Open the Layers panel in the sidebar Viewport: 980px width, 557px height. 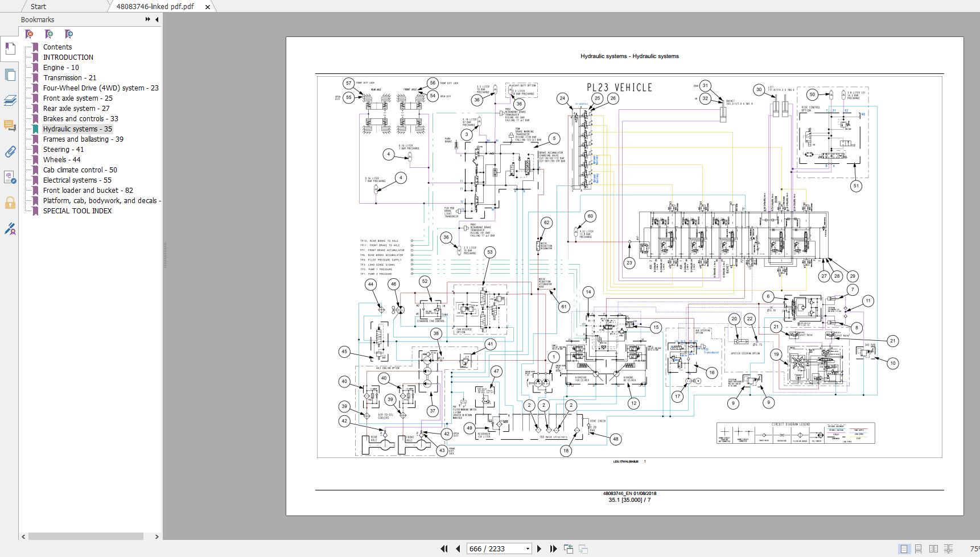point(10,101)
